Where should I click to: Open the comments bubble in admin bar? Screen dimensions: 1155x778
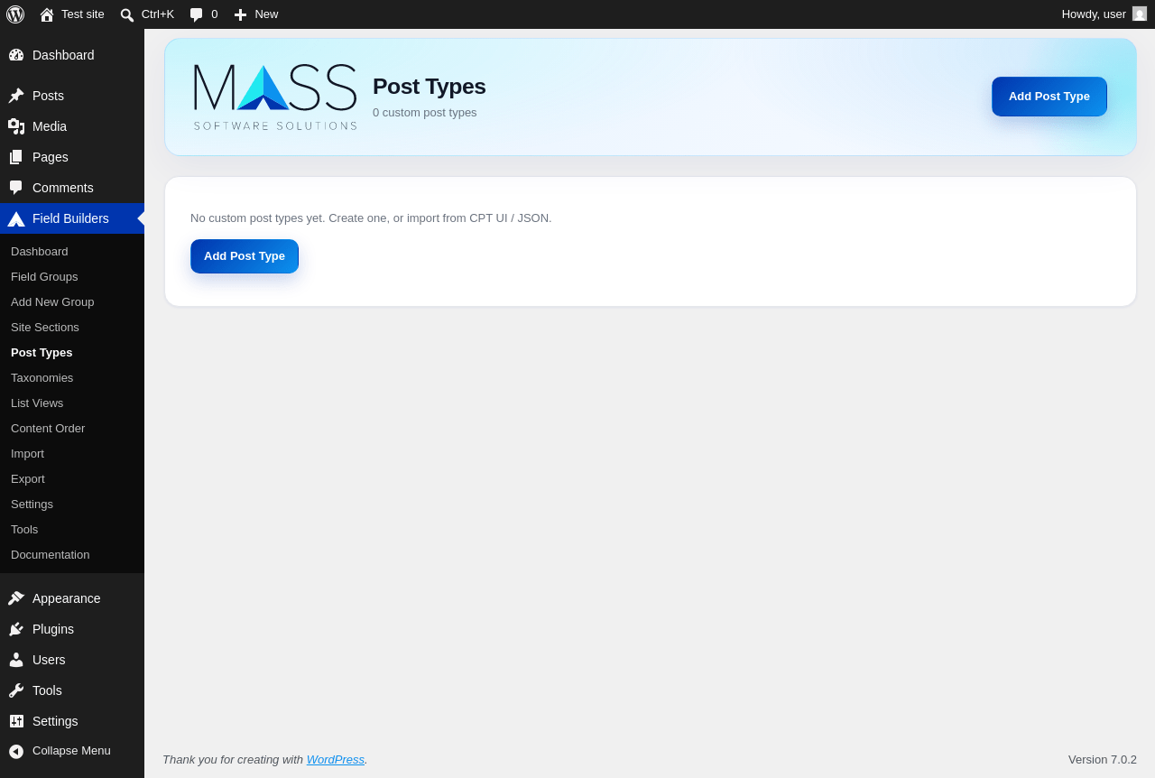coord(197,14)
